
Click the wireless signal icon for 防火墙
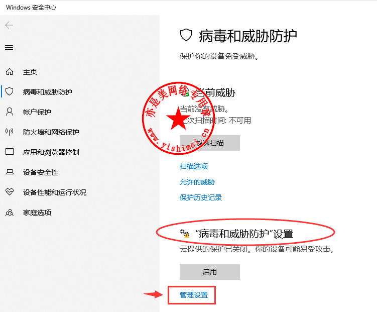(10, 132)
